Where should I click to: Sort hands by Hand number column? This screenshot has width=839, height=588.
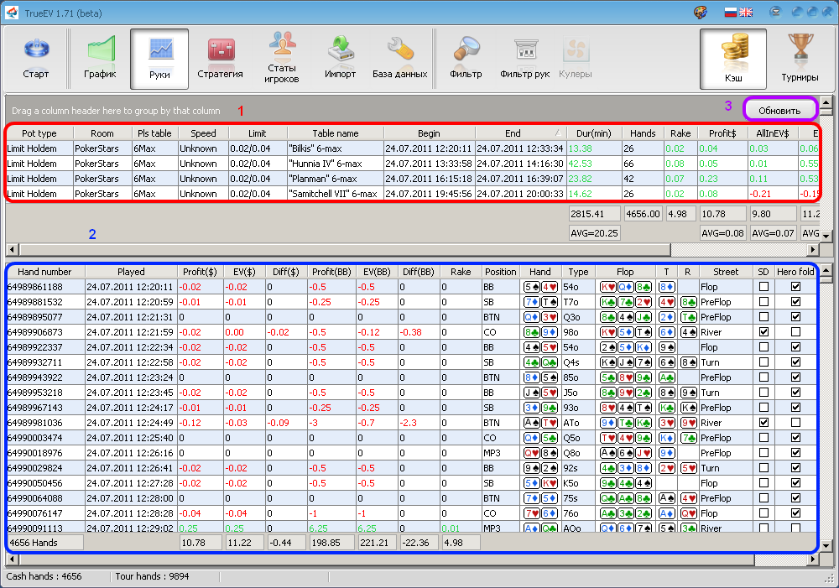pyautogui.click(x=45, y=272)
